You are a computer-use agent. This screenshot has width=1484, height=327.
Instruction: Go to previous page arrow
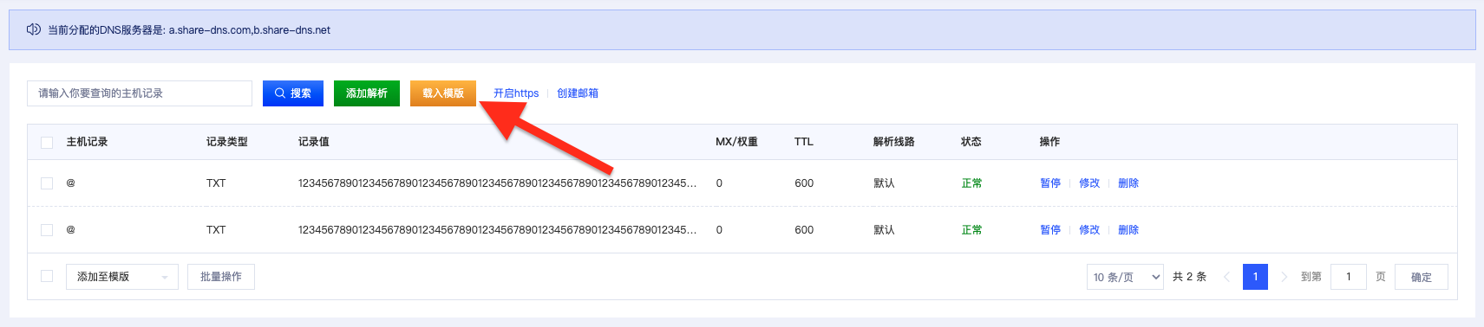click(x=1226, y=277)
